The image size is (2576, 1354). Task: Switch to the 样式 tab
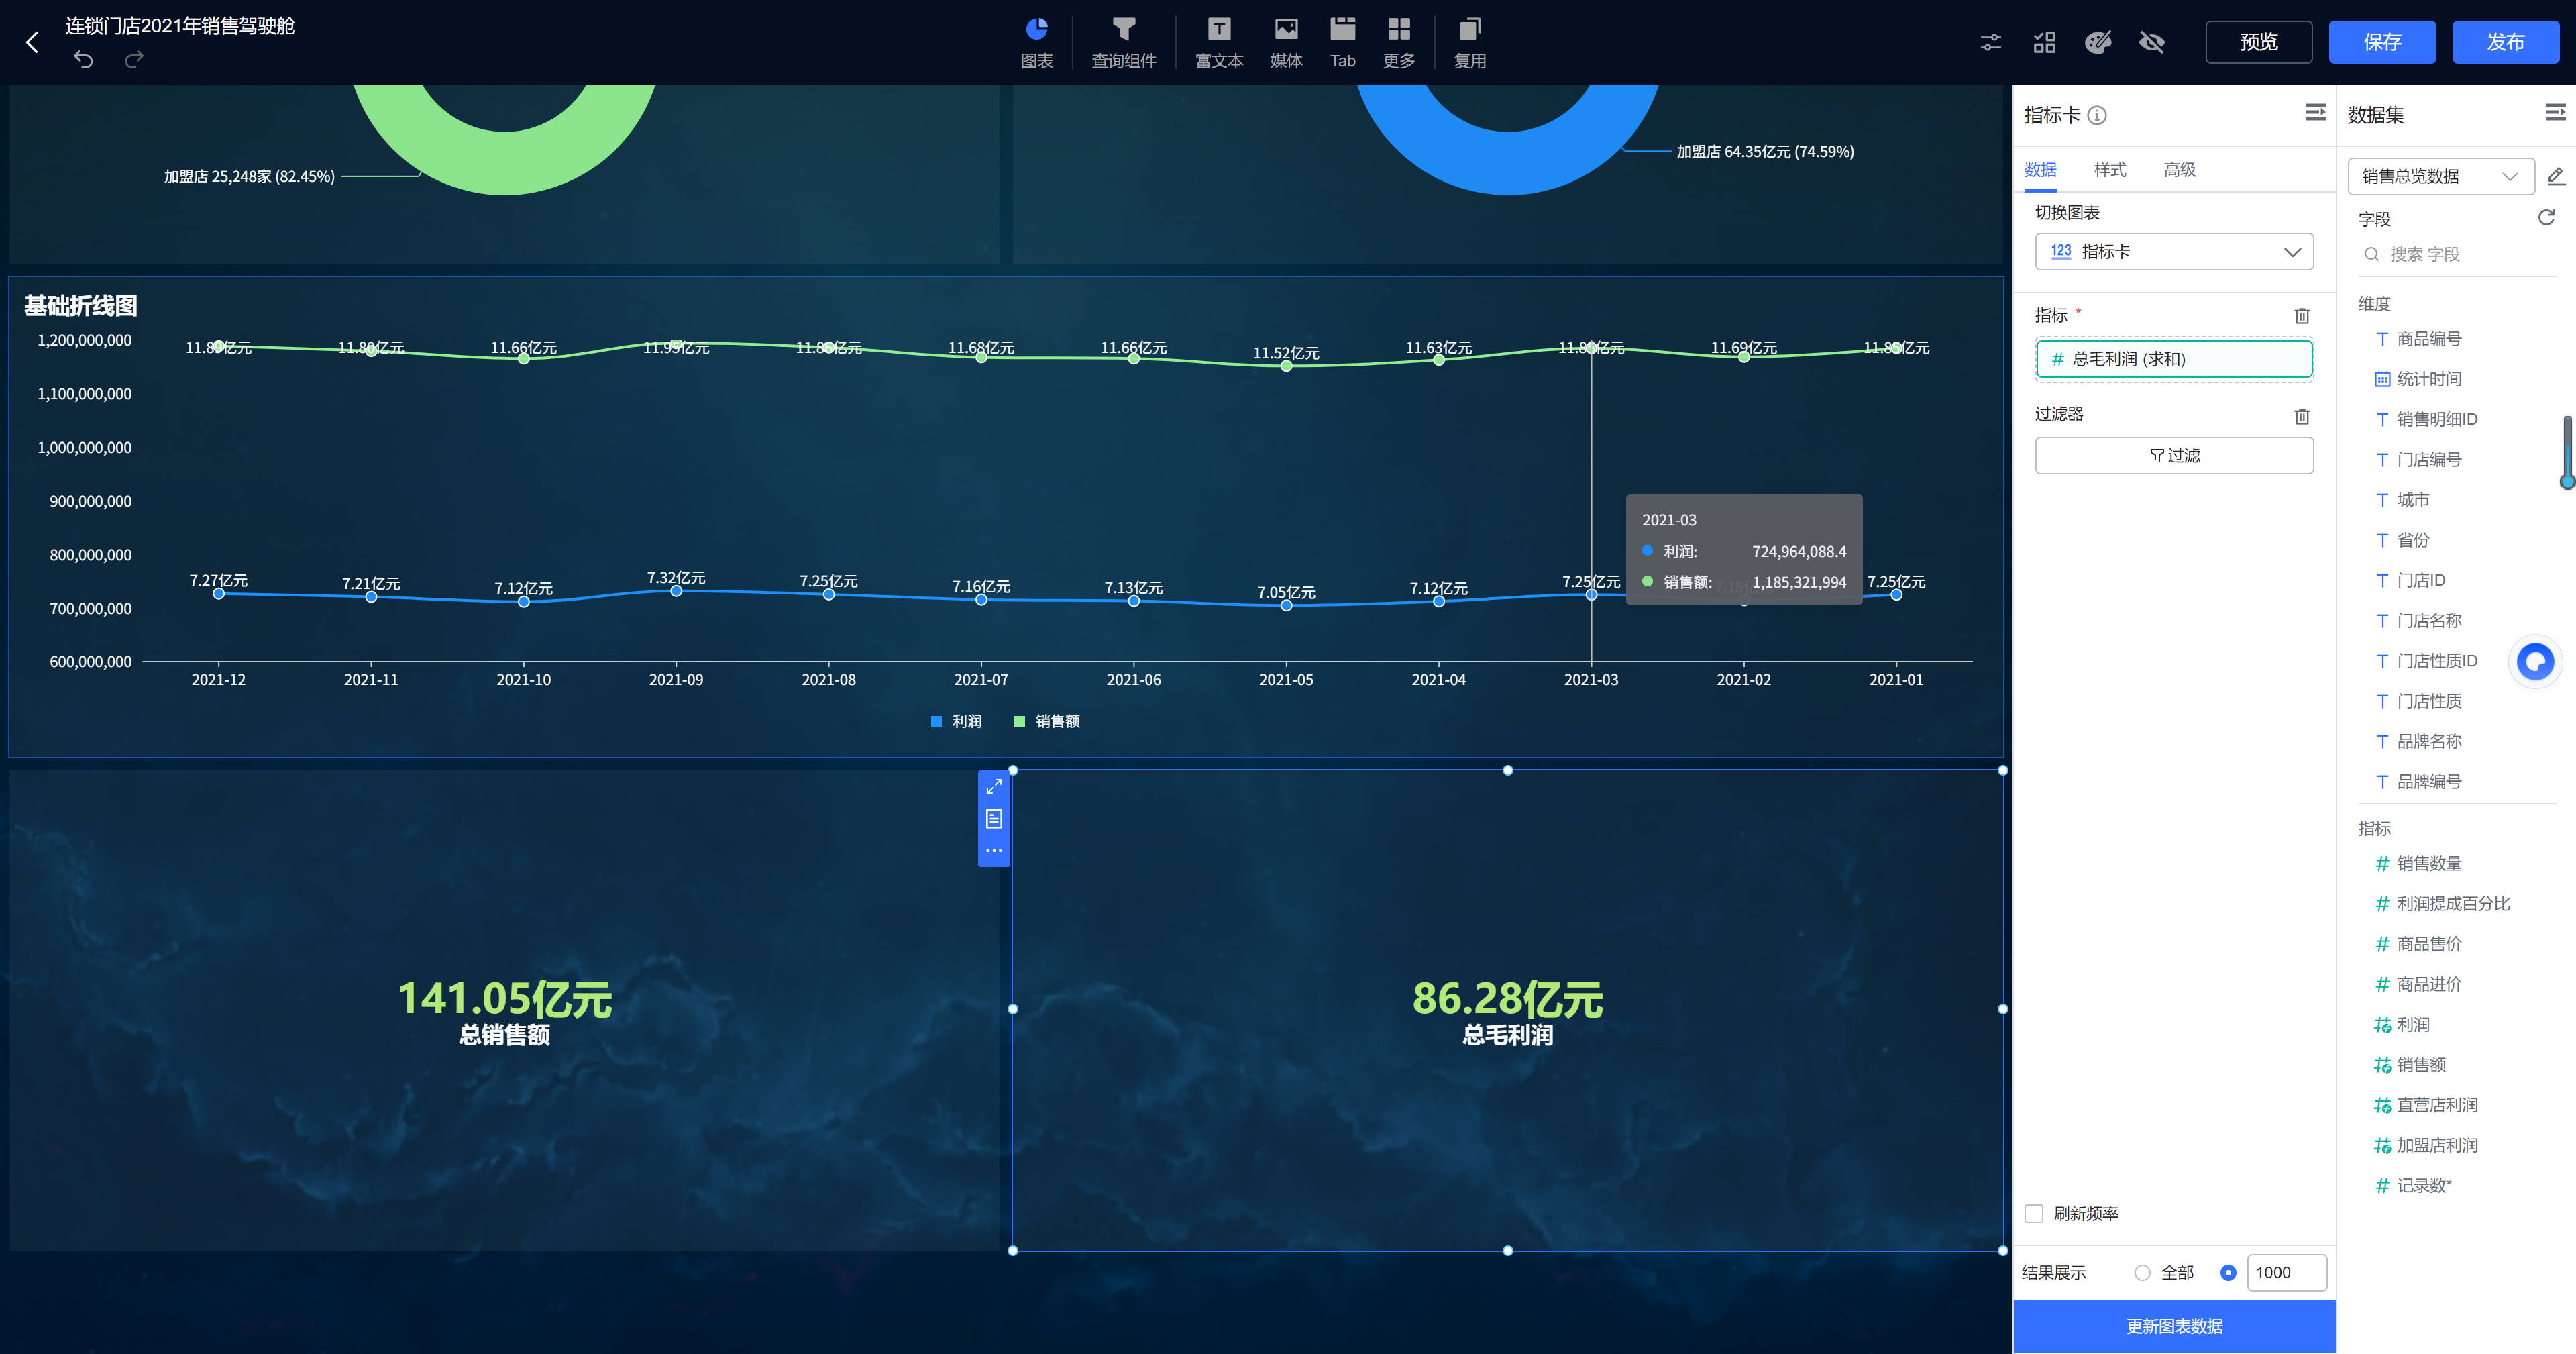tap(2109, 170)
